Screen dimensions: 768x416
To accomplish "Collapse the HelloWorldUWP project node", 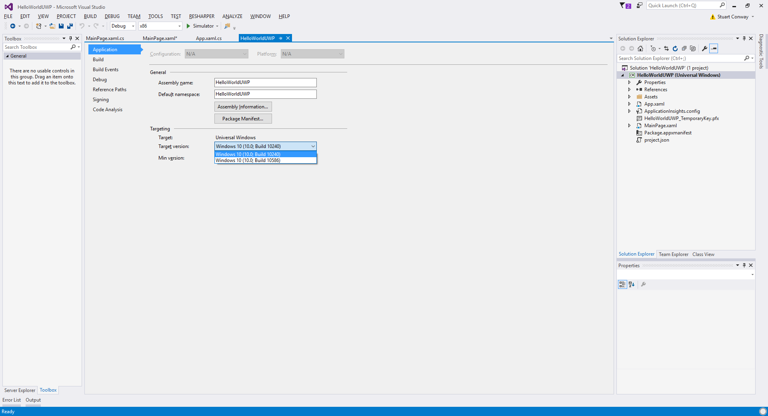I will [x=622, y=75].
